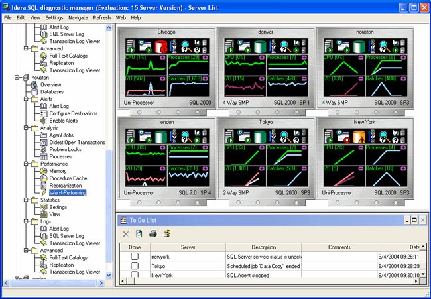
Task: Click the print icon in To Do List toolbar
Action: [x=153, y=233]
